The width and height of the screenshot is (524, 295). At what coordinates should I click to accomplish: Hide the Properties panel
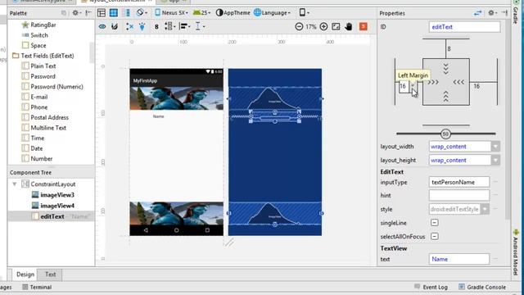click(504, 13)
